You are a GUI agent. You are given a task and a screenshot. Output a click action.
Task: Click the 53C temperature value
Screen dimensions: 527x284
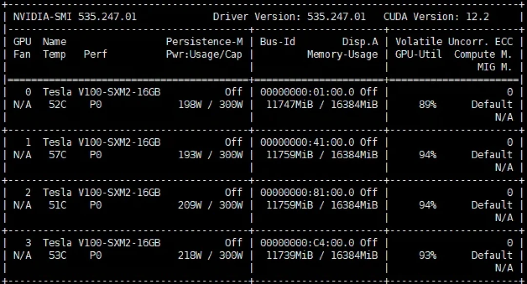[58, 256]
